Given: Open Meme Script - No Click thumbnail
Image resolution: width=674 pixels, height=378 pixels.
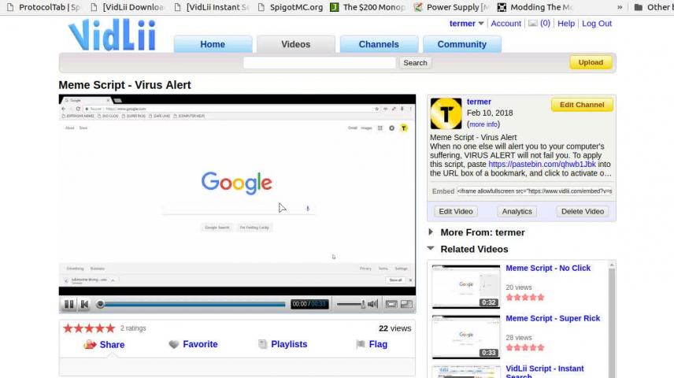Looking at the screenshot, I should [x=466, y=287].
